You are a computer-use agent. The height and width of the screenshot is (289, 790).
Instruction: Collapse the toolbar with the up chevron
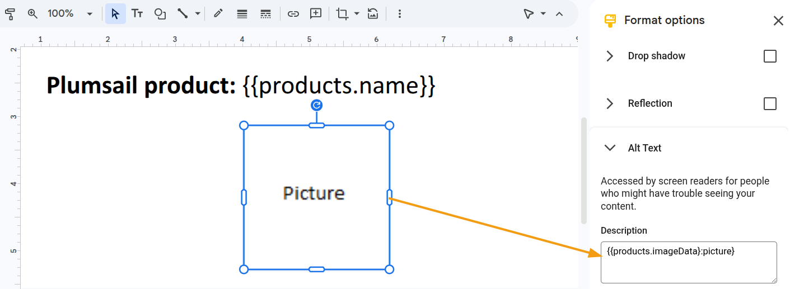[559, 14]
